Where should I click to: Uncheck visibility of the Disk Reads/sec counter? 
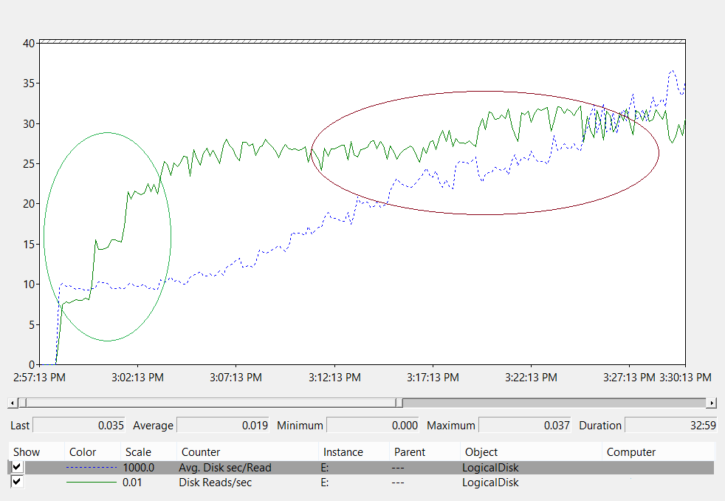pos(17,482)
